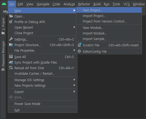Open the Resource Manager side panel
The image size is (146, 119).
pos(3,56)
